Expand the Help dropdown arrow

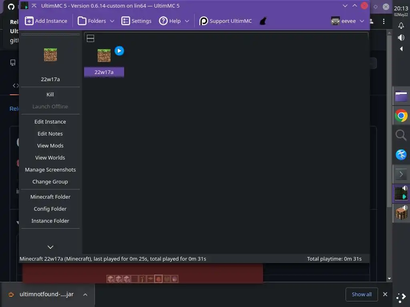(187, 21)
